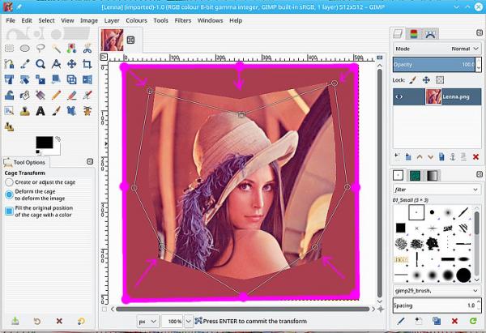Open the Filters menu

(183, 20)
